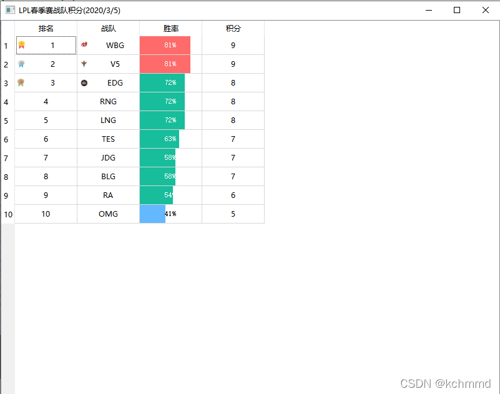The image size is (500, 394).
Task: Maximize the LPL春季赛战队积分 window
Action: (x=457, y=10)
